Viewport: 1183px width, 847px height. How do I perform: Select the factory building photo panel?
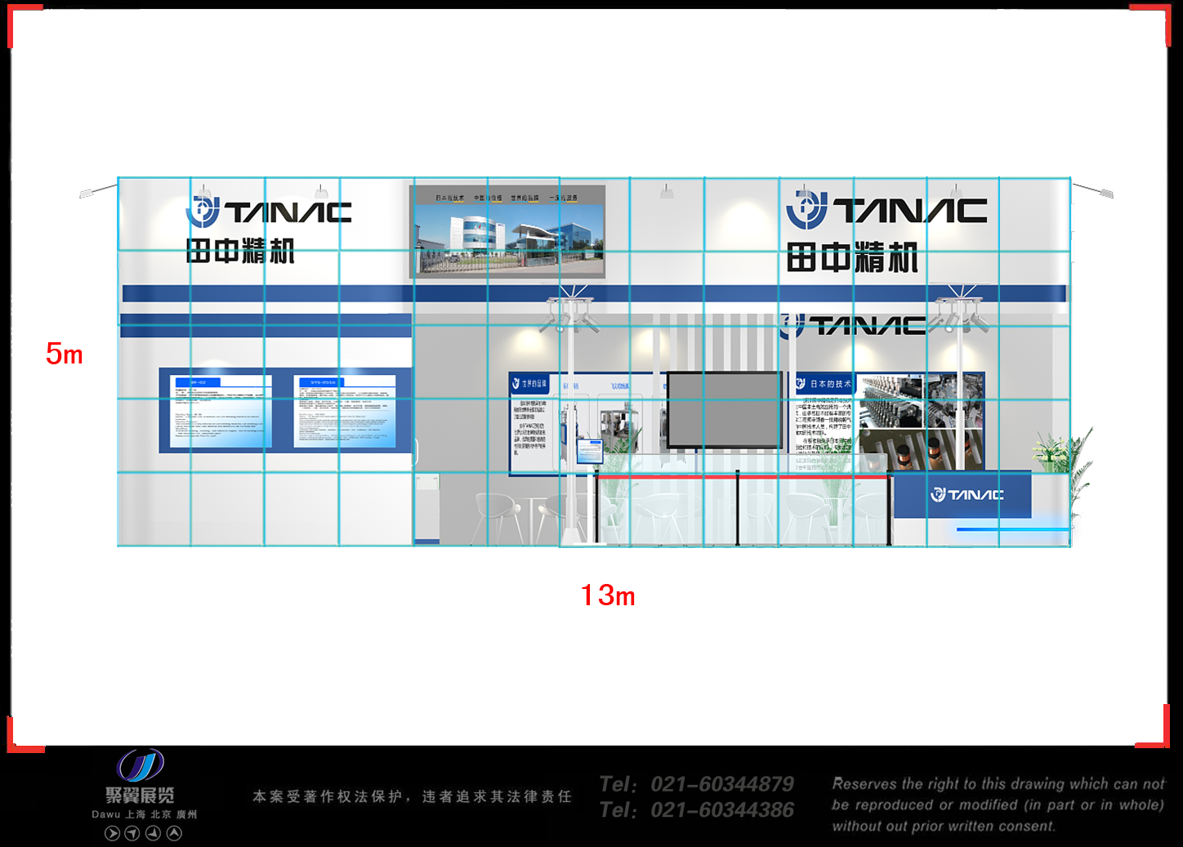coord(507,231)
